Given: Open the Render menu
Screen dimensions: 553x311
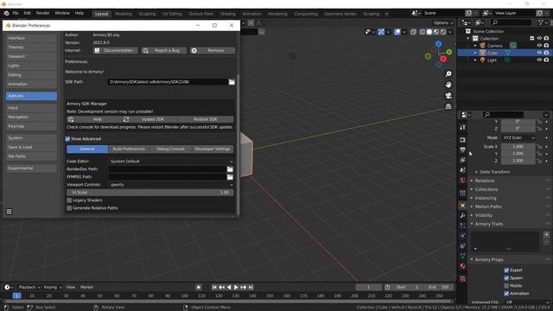Looking at the screenshot, I should tap(42, 13).
